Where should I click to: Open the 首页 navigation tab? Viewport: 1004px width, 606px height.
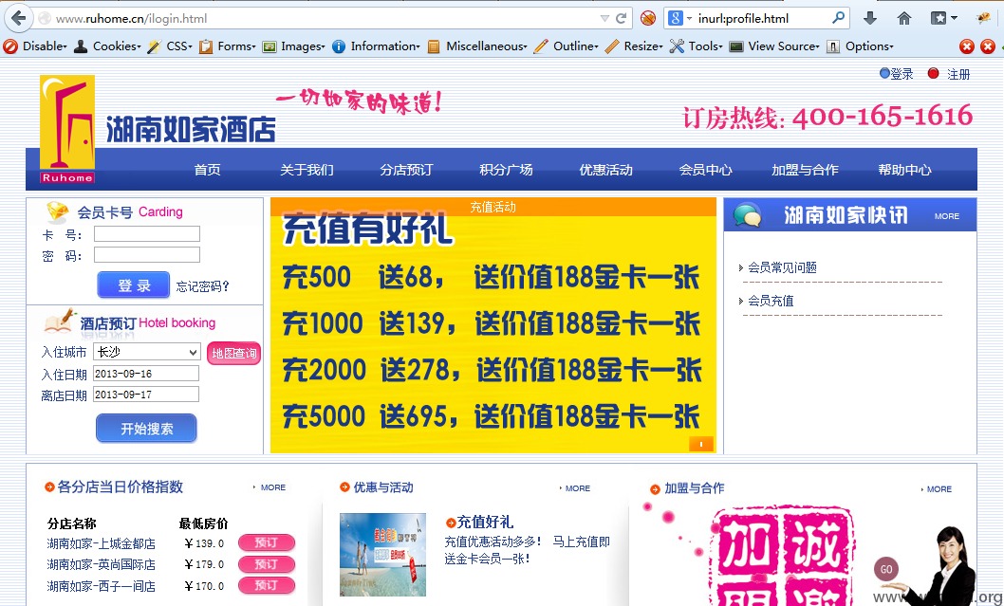pos(207,170)
